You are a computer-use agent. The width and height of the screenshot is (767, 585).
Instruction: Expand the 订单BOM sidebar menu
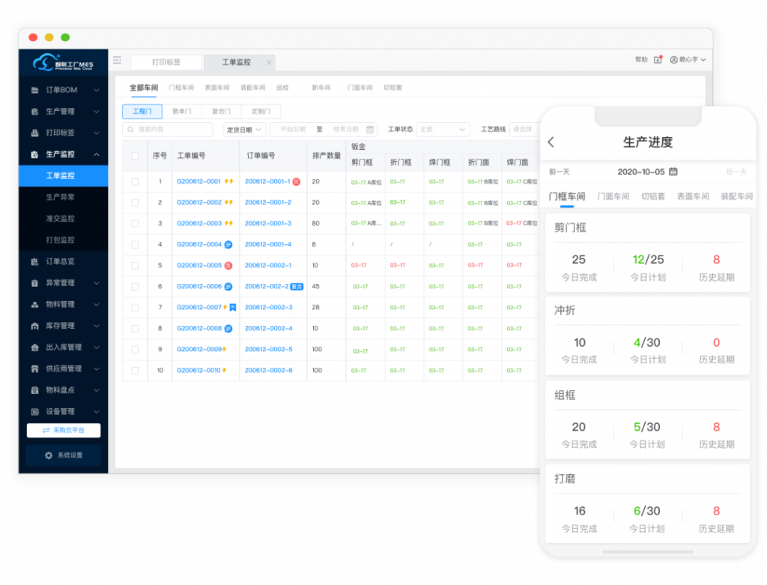(x=64, y=91)
